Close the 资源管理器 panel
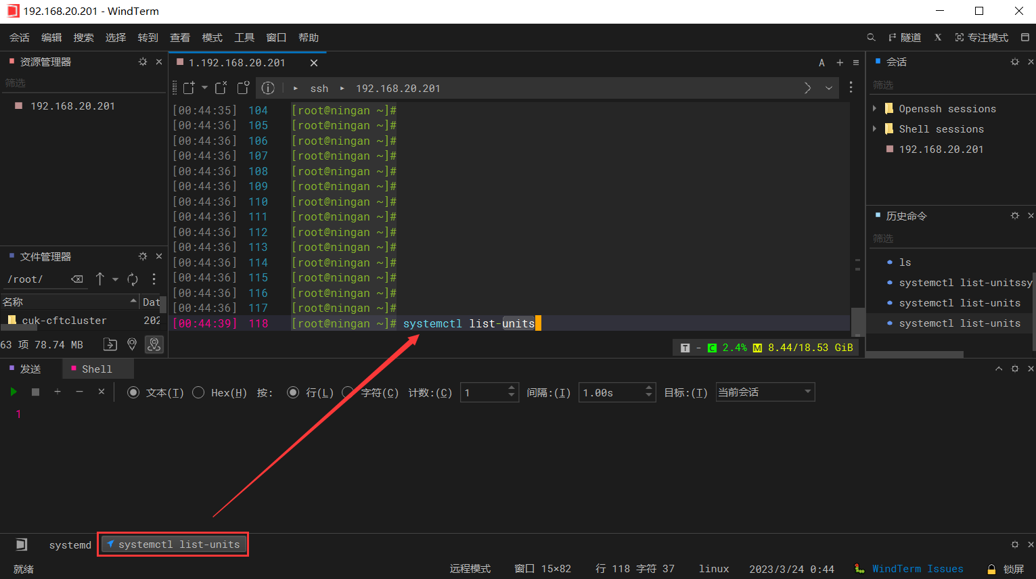This screenshot has height=579, width=1036. click(x=159, y=62)
